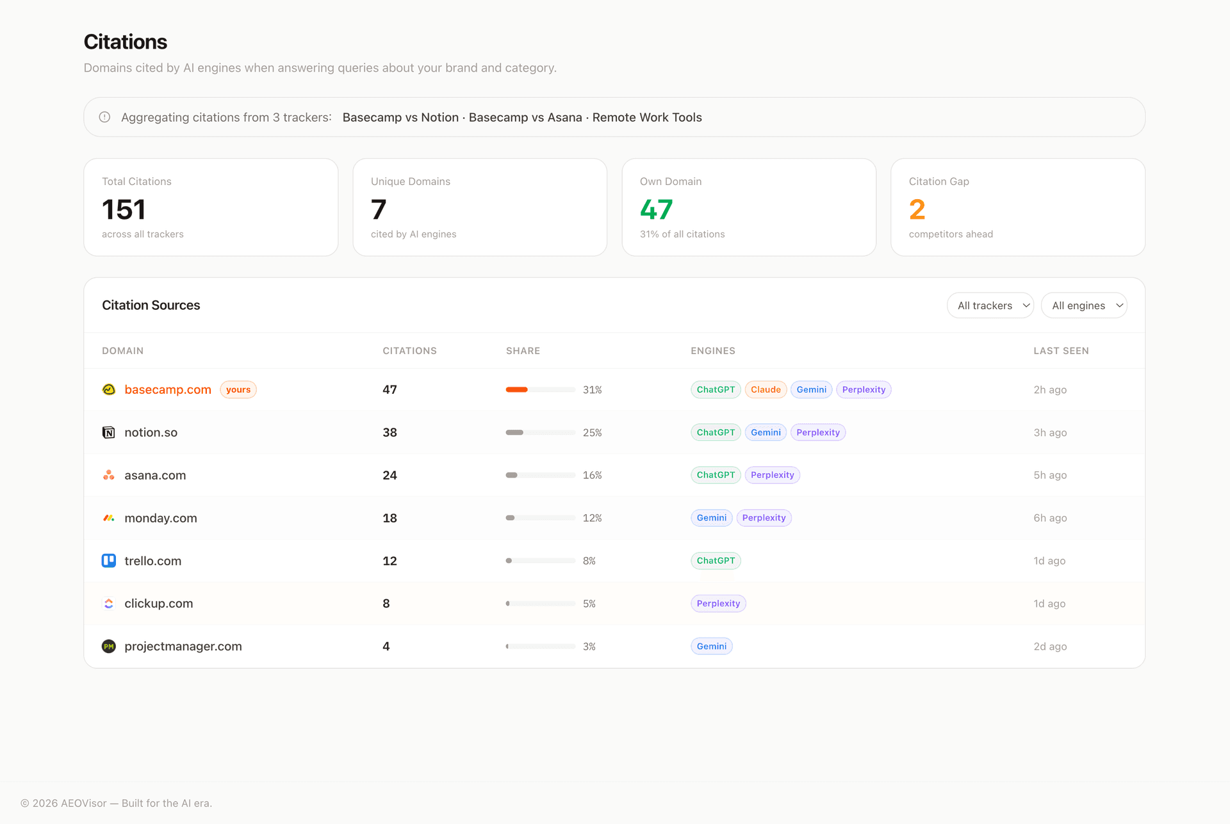Click the Notion logo icon beside notion.so

(109, 432)
